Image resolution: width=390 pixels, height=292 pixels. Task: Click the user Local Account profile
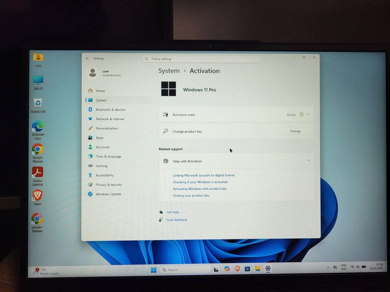tap(104, 73)
